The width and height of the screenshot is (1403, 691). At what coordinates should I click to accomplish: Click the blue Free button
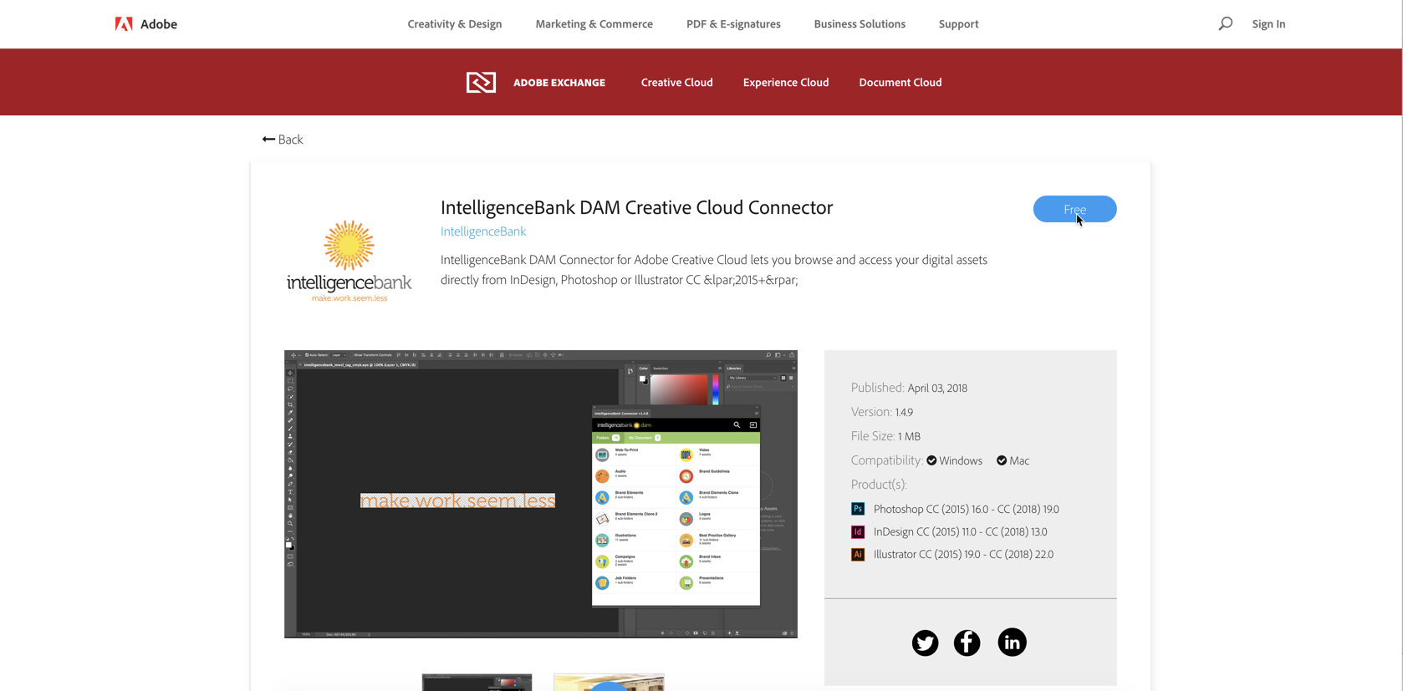[1074, 209]
